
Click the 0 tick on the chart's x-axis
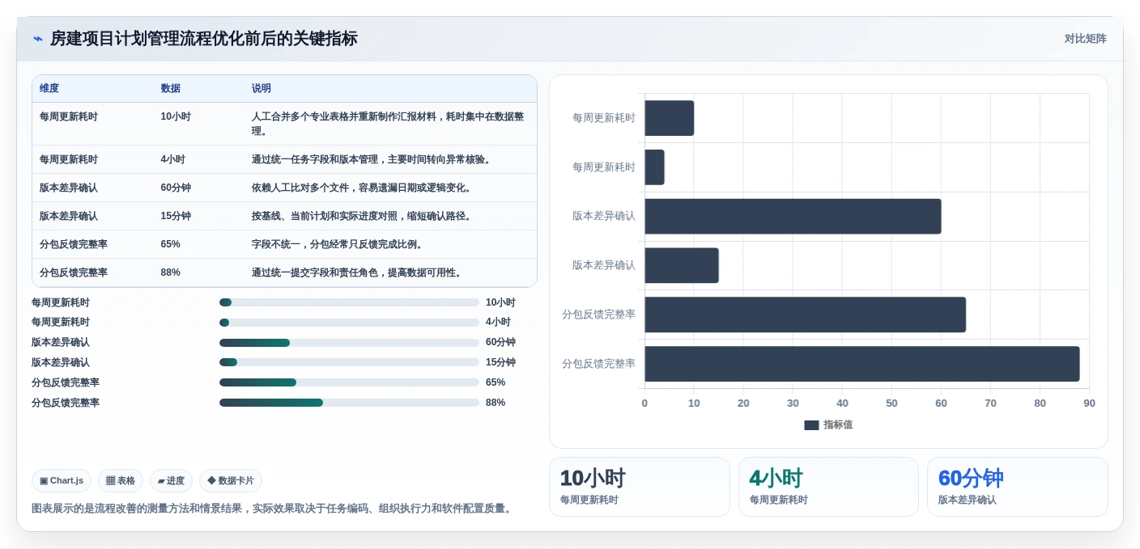point(644,403)
